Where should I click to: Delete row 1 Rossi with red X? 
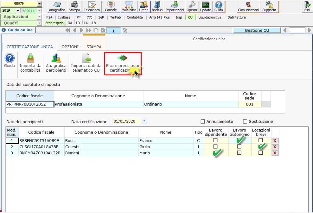(275, 141)
